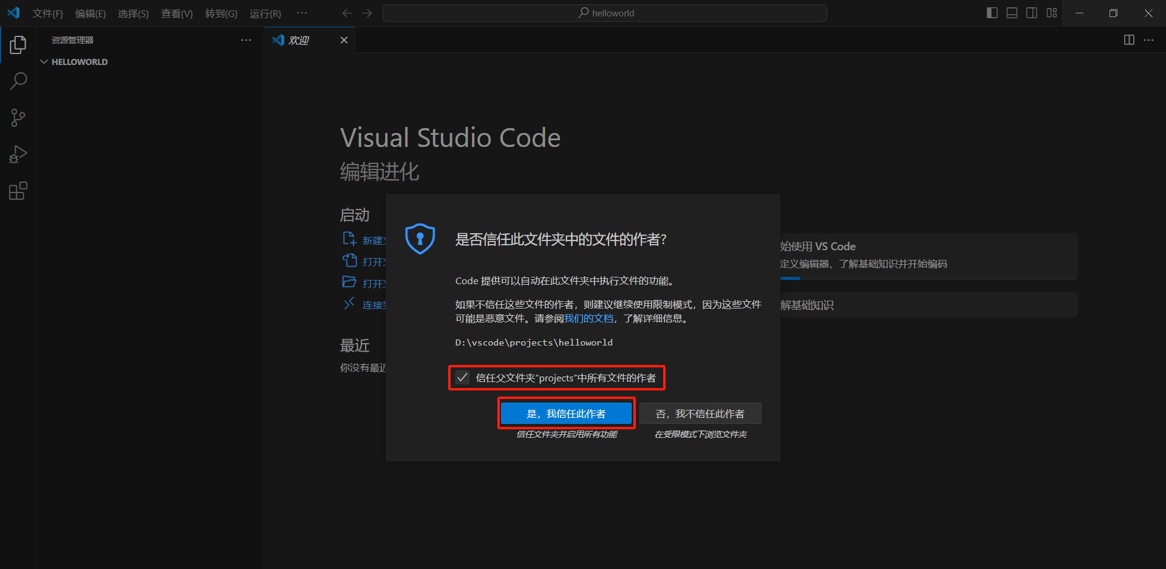Split the editor to the right
Viewport: 1166px width, 569px height.
[x=1129, y=39]
